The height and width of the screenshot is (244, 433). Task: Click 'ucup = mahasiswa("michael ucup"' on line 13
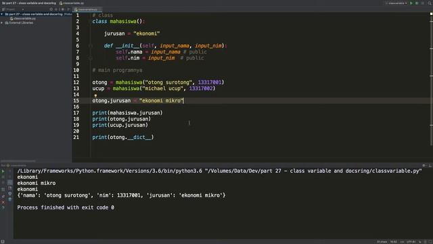137,89
